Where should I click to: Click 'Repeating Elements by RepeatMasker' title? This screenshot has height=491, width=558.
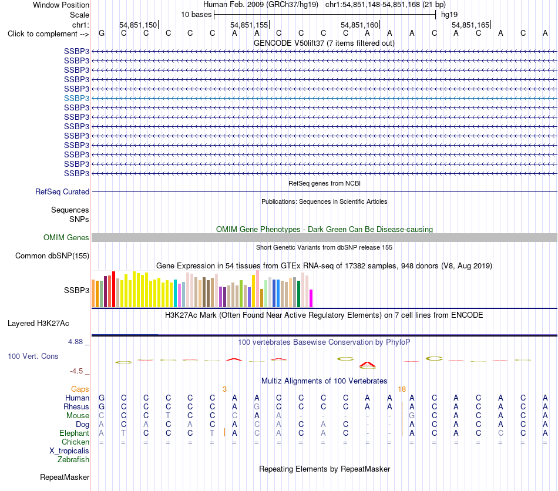tap(324, 469)
